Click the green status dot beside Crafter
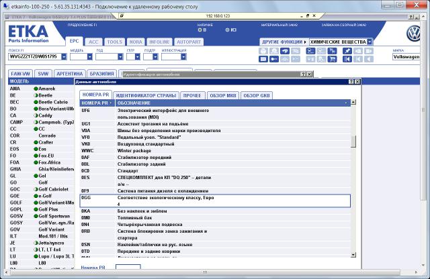The image size is (430, 279). (x=36, y=142)
